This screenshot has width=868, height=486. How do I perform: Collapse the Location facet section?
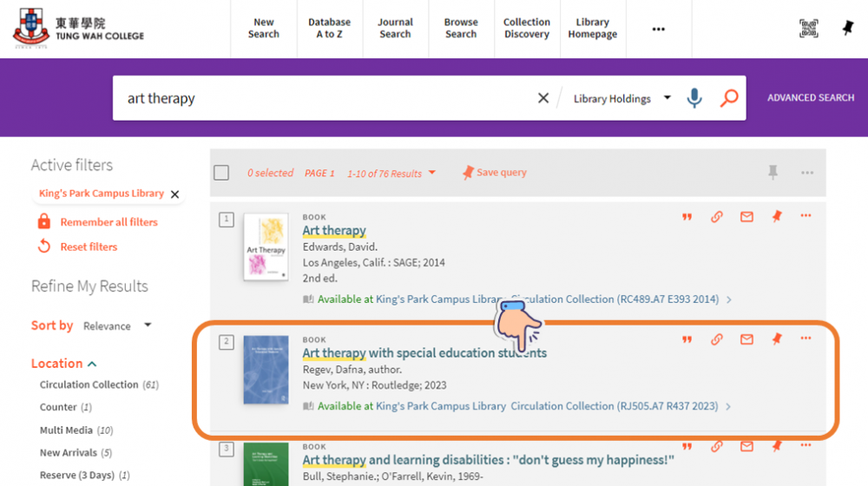pos(63,364)
